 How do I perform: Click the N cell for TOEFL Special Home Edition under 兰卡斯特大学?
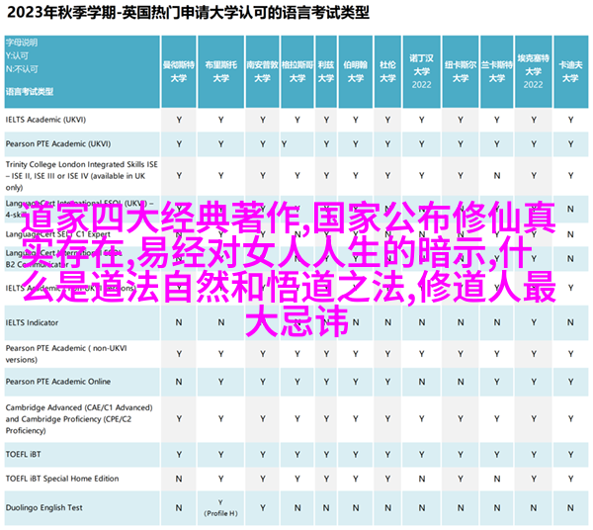pyautogui.click(x=496, y=479)
